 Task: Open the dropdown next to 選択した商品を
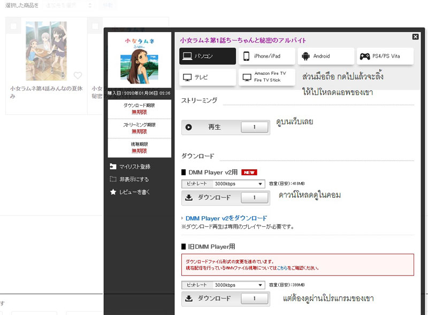pos(69,5)
